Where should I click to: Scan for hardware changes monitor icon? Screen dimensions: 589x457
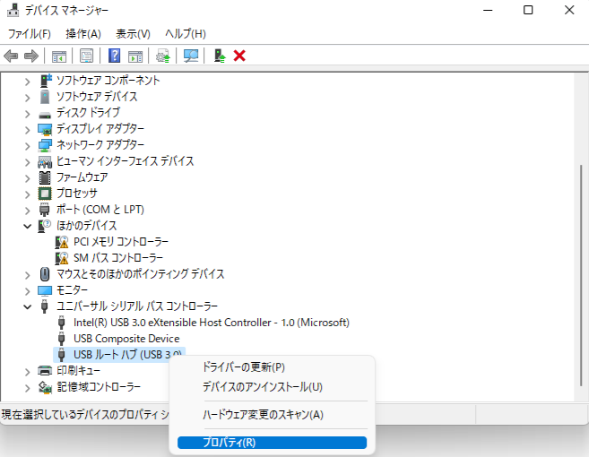click(x=191, y=56)
